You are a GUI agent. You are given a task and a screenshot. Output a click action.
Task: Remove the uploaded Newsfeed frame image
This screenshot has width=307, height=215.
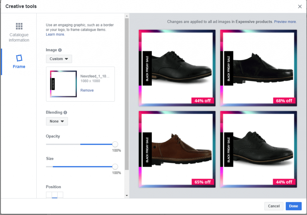pyautogui.click(x=87, y=90)
